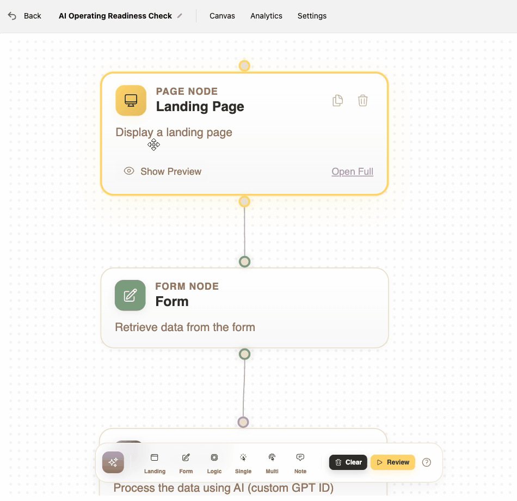Select the Canvas menu item
This screenshot has width=517, height=501.
pyautogui.click(x=222, y=16)
